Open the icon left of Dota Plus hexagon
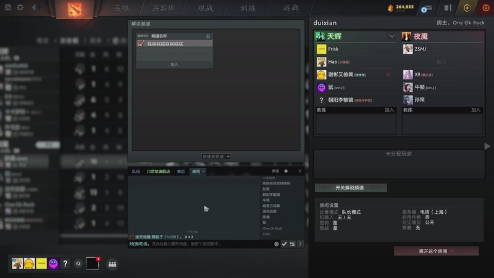The height and width of the screenshot is (278, 494). pyautogui.click(x=448, y=8)
